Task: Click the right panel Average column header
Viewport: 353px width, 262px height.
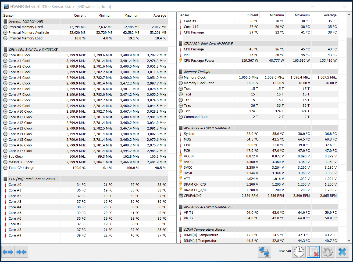Action: [325, 15]
